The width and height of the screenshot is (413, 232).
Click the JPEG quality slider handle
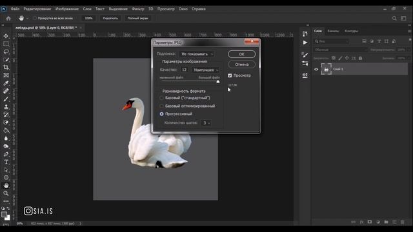tap(218, 82)
